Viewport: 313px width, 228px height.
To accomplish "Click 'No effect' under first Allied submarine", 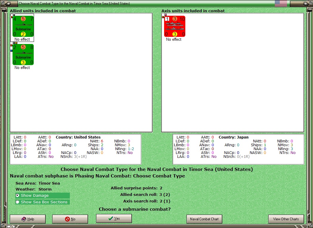I will pos(22,40).
